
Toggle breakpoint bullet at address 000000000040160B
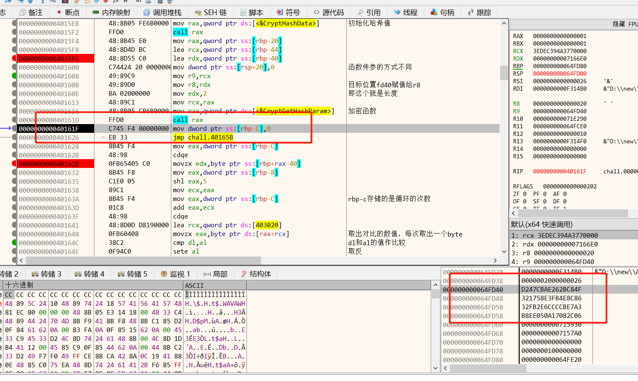click(x=14, y=85)
